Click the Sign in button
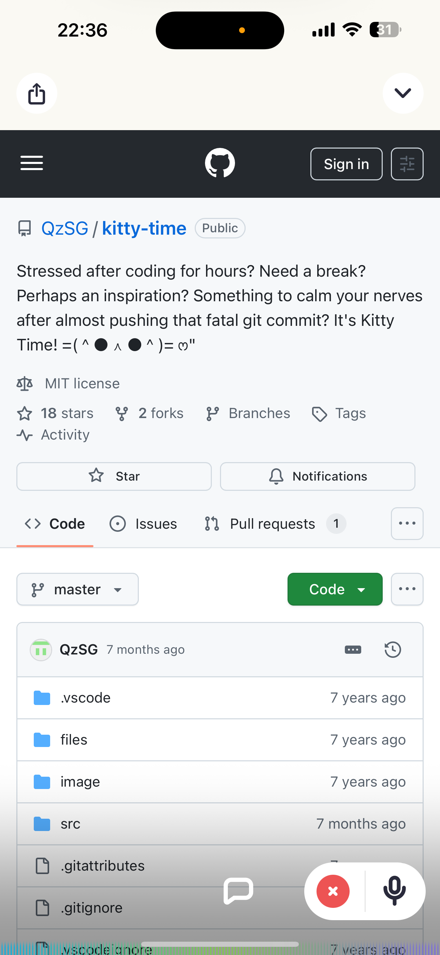Screen dimensions: 440x955 tap(346, 164)
